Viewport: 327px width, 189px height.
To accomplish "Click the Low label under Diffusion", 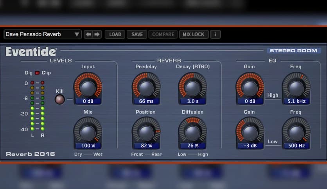I will click(x=182, y=154).
